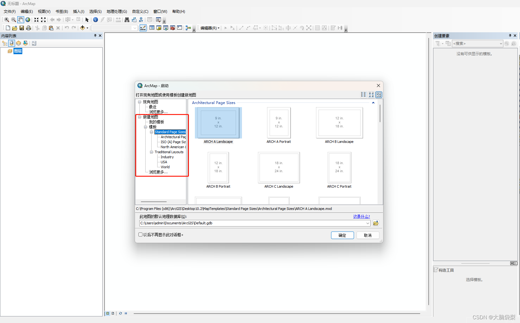Screen dimensions: 520x323
Task: Open the map scale combo box
Action: coord(115,28)
